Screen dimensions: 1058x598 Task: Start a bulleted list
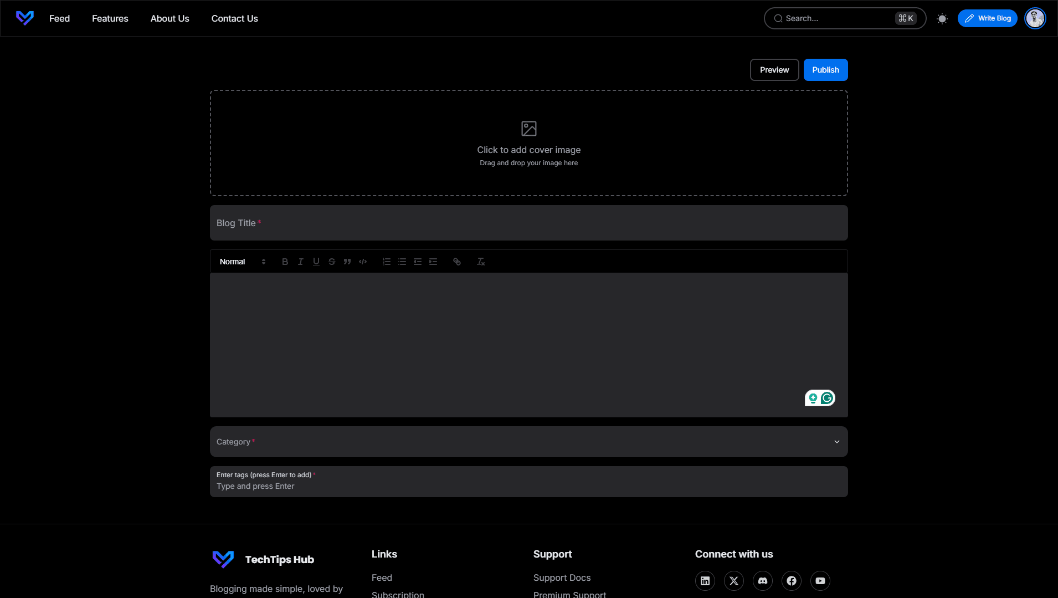[x=402, y=262]
